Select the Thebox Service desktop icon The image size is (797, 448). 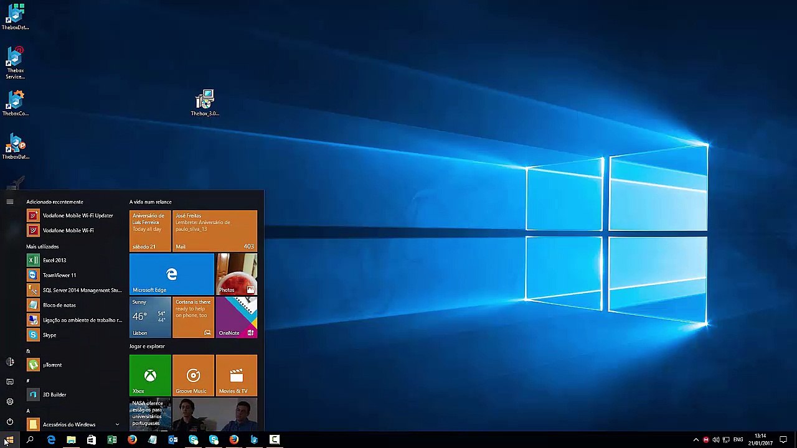(x=15, y=63)
